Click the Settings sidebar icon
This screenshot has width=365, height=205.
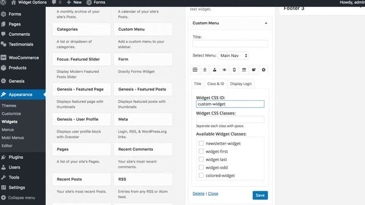point(3,187)
